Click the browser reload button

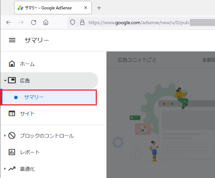pos(34,22)
